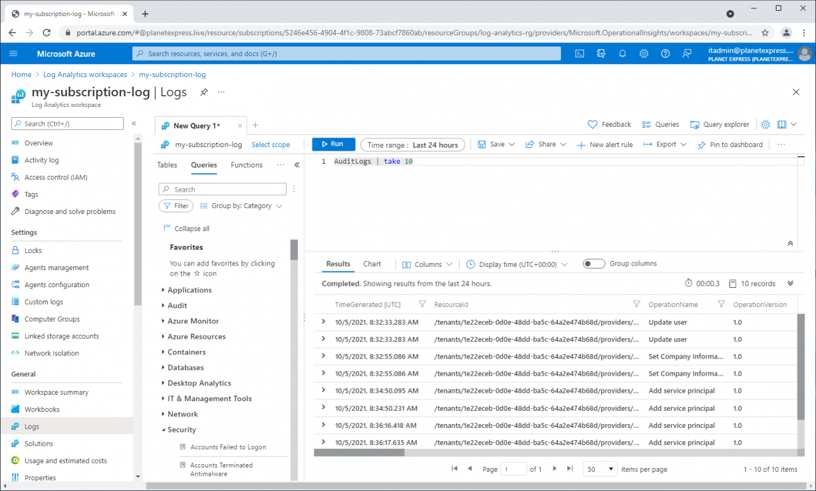The image size is (816, 491).
Task: Click the Select scope link
Action: click(x=270, y=145)
